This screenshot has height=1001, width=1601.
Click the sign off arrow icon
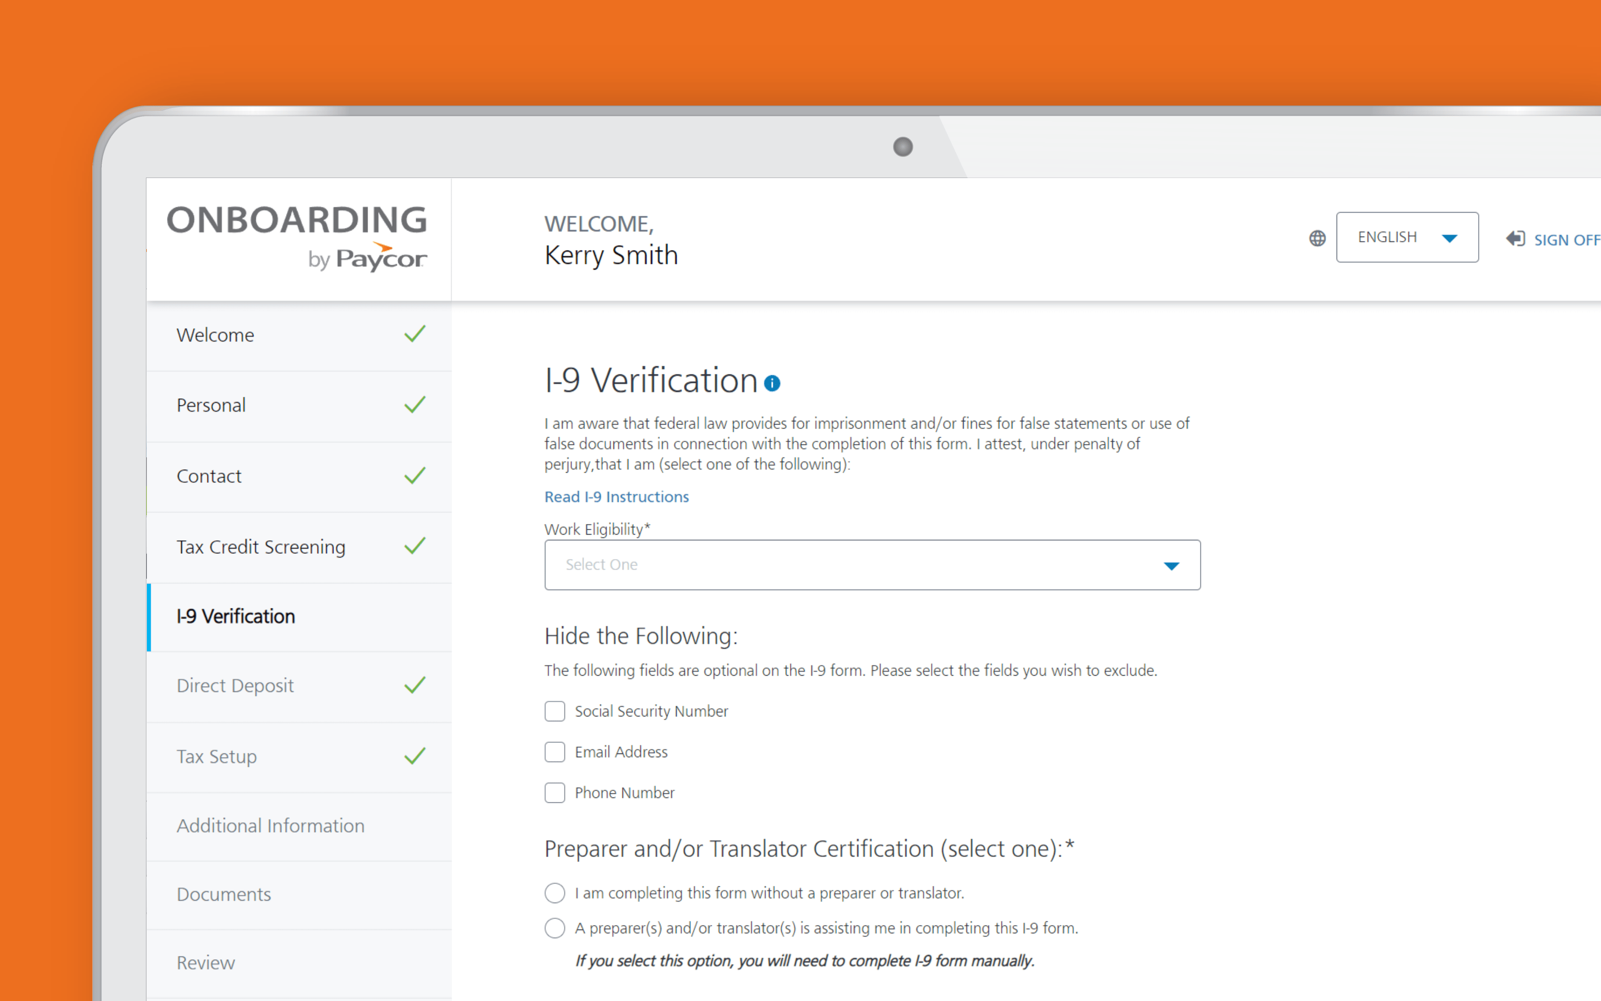[x=1515, y=238]
